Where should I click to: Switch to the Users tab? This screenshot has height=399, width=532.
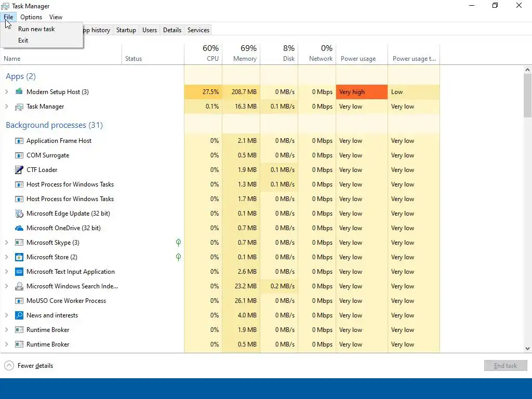(150, 30)
